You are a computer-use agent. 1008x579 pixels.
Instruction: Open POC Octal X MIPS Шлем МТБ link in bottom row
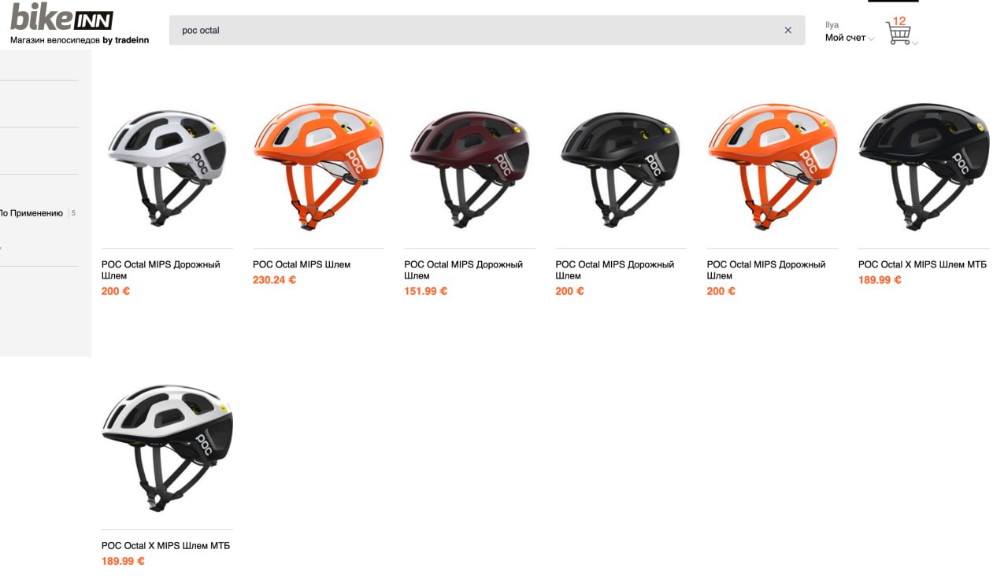click(165, 545)
